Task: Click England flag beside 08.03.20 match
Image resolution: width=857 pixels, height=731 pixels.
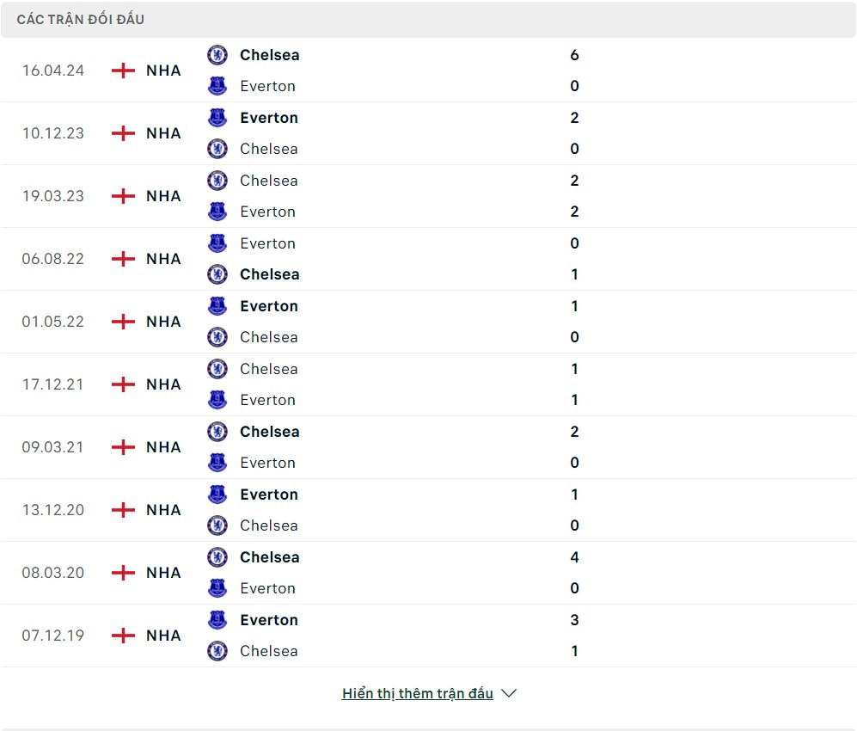Action: 124,573
